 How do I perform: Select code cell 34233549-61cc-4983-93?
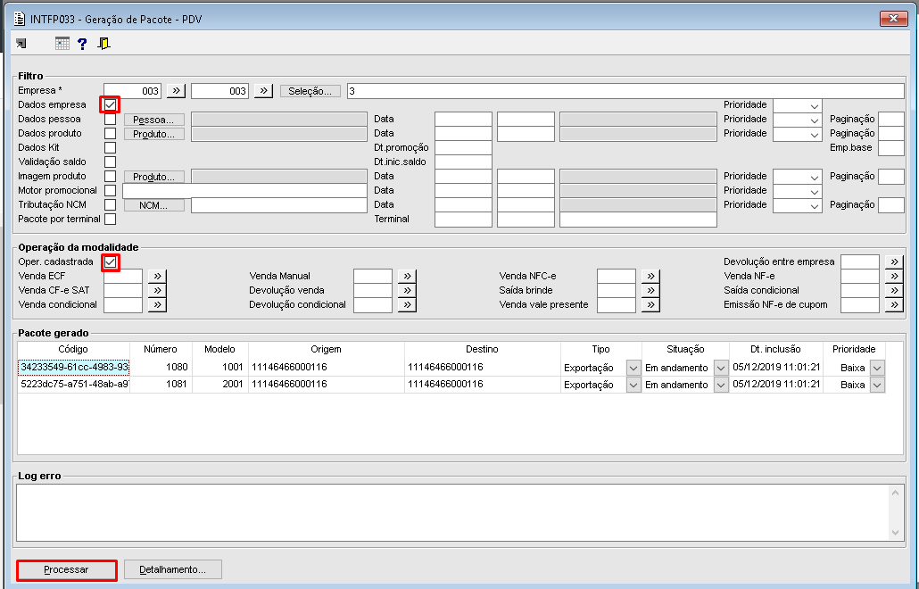pyautogui.click(x=74, y=368)
